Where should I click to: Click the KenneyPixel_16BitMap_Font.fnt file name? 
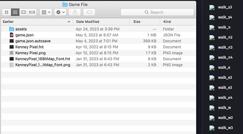(x=43, y=59)
